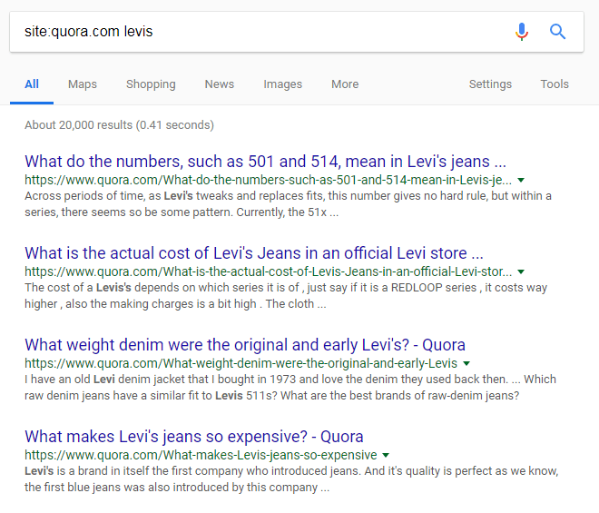
Task: Click snippet 'Across periods of time, as Levi's tweaks'
Action: [x=288, y=203]
